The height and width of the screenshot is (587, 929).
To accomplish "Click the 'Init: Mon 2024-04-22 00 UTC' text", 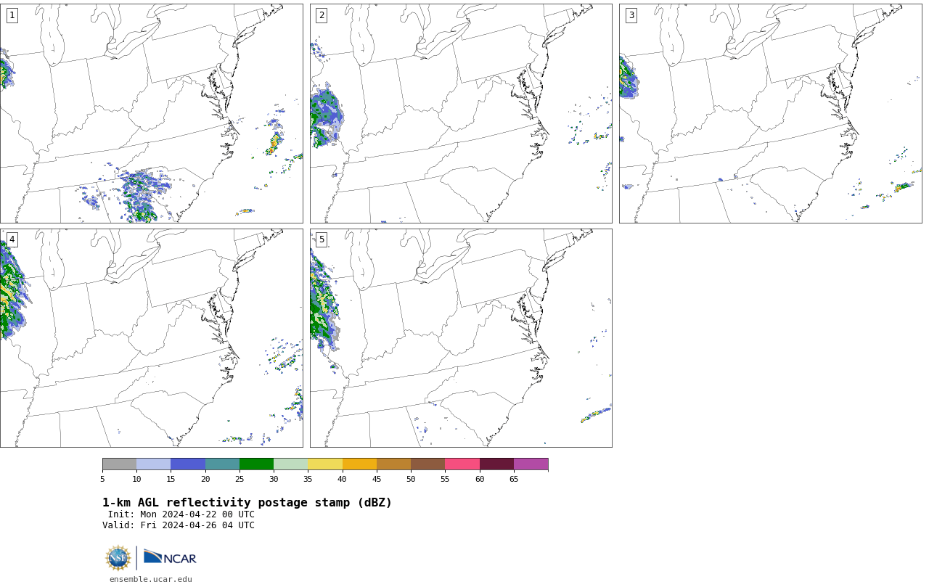I will 181,514.
